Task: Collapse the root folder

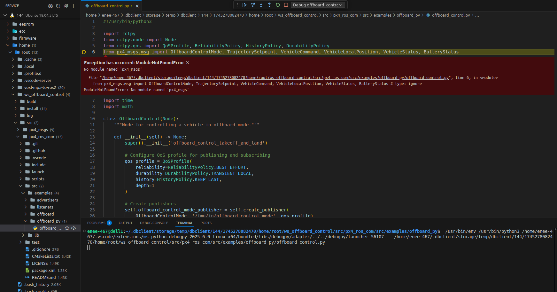Action: [10, 52]
